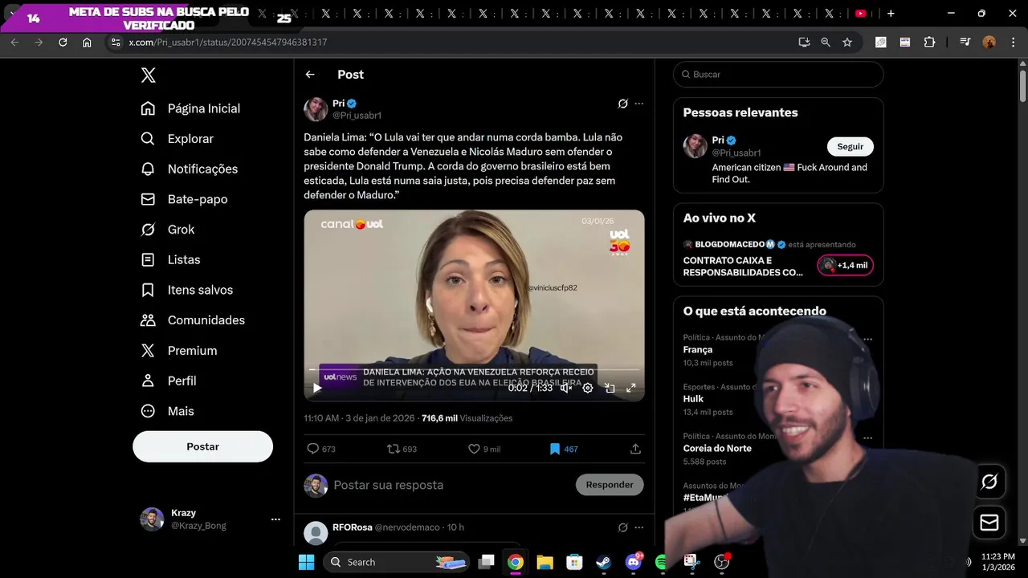This screenshot has height=578, width=1028.
Task: Go back using the Post arrow
Action: pos(310,75)
